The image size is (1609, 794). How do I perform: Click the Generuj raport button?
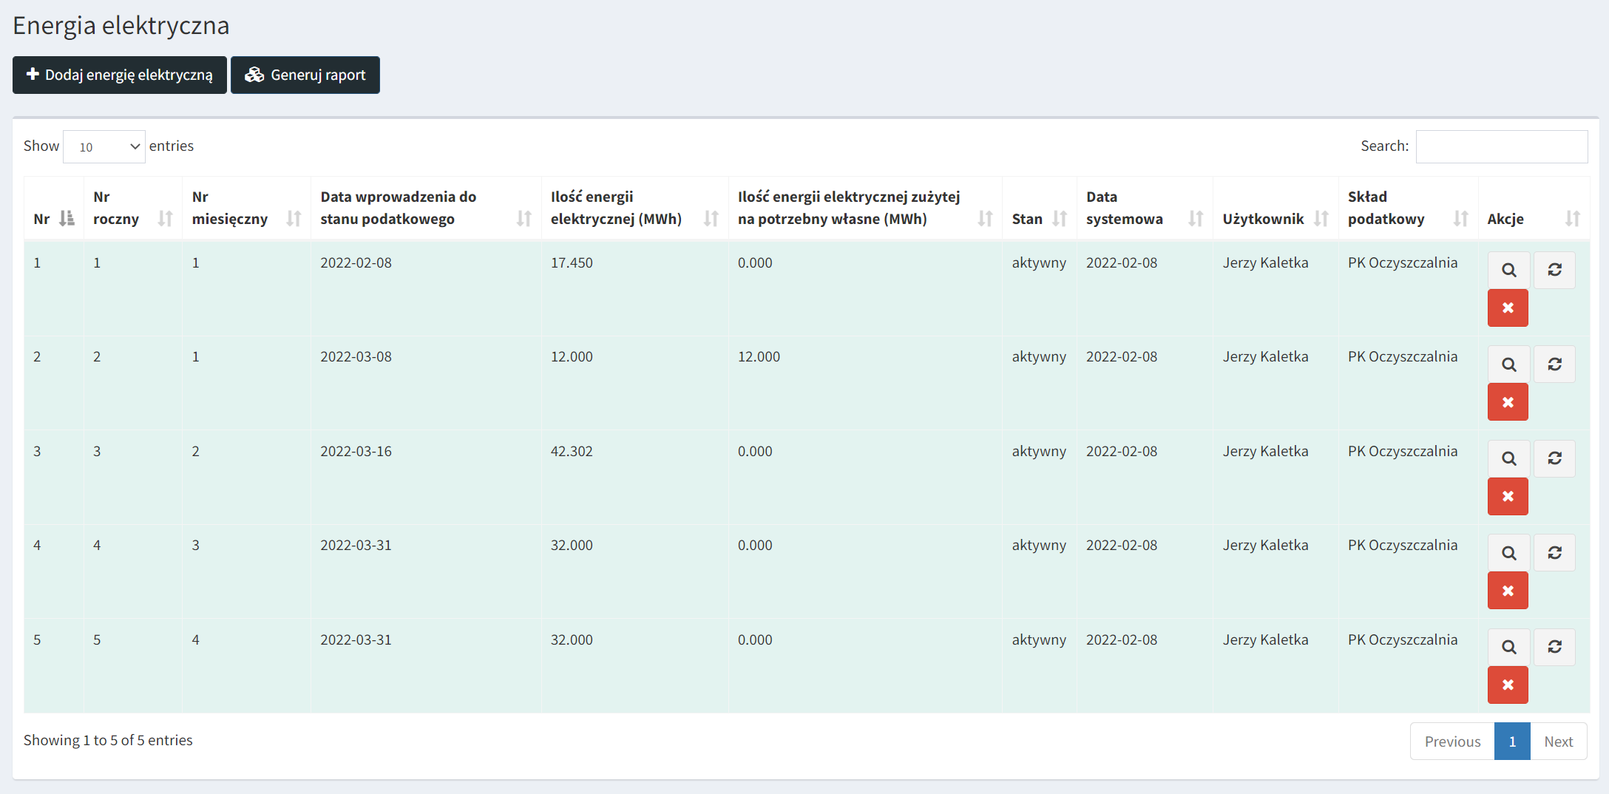tap(305, 75)
